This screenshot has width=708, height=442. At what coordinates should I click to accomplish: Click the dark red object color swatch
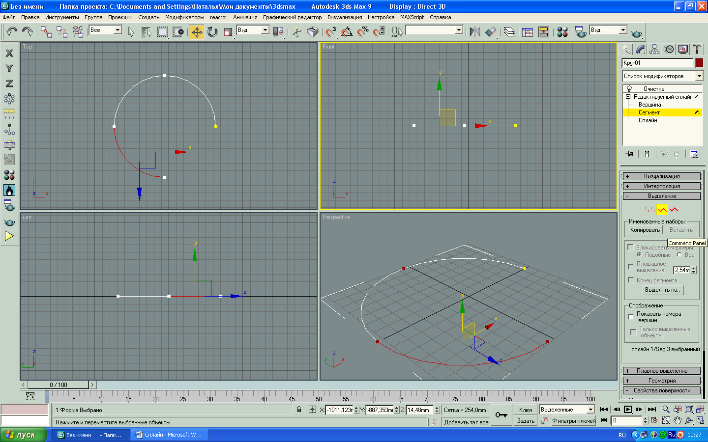click(699, 63)
